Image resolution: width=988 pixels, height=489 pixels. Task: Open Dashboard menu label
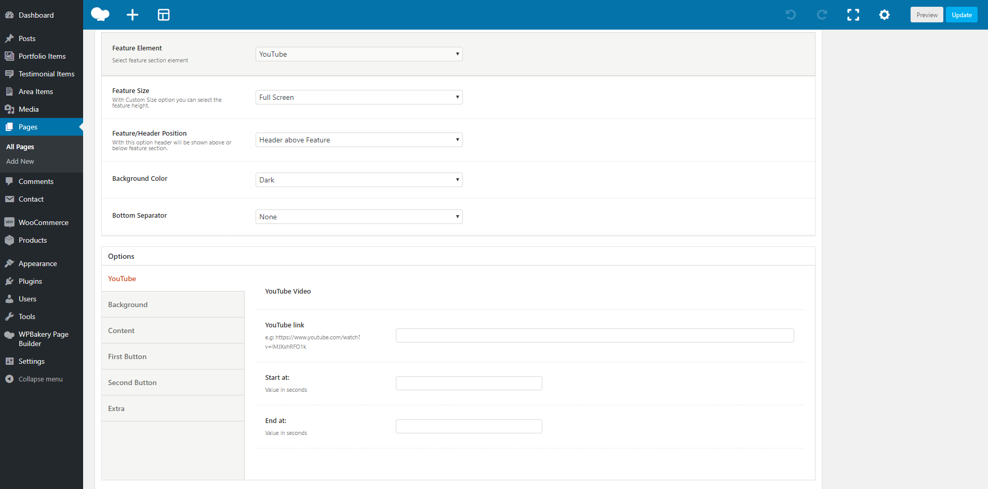[x=36, y=15]
